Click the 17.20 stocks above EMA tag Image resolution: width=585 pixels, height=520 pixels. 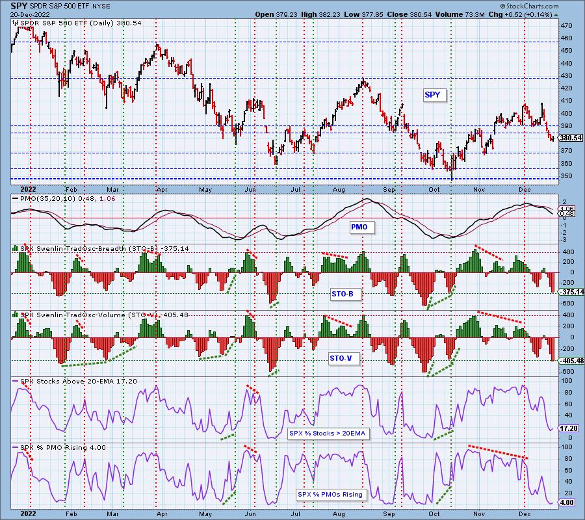[x=569, y=428]
